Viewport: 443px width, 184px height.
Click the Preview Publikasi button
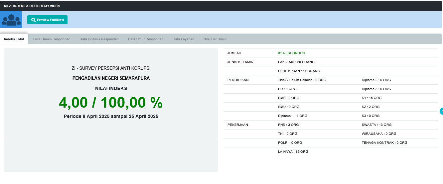[x=47, y=20]
